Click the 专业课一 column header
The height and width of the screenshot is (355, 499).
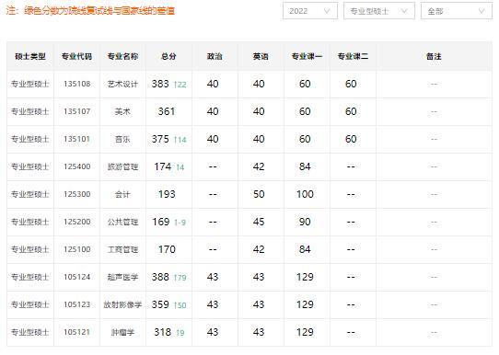click(307, 57)
